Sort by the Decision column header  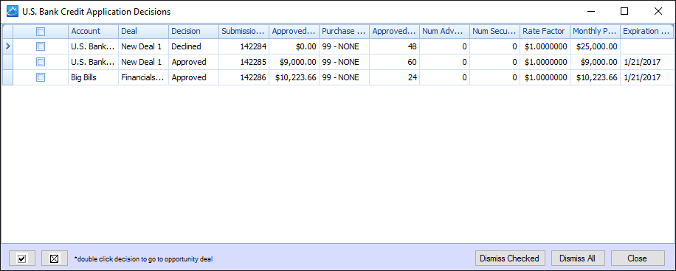coord(193,32)
